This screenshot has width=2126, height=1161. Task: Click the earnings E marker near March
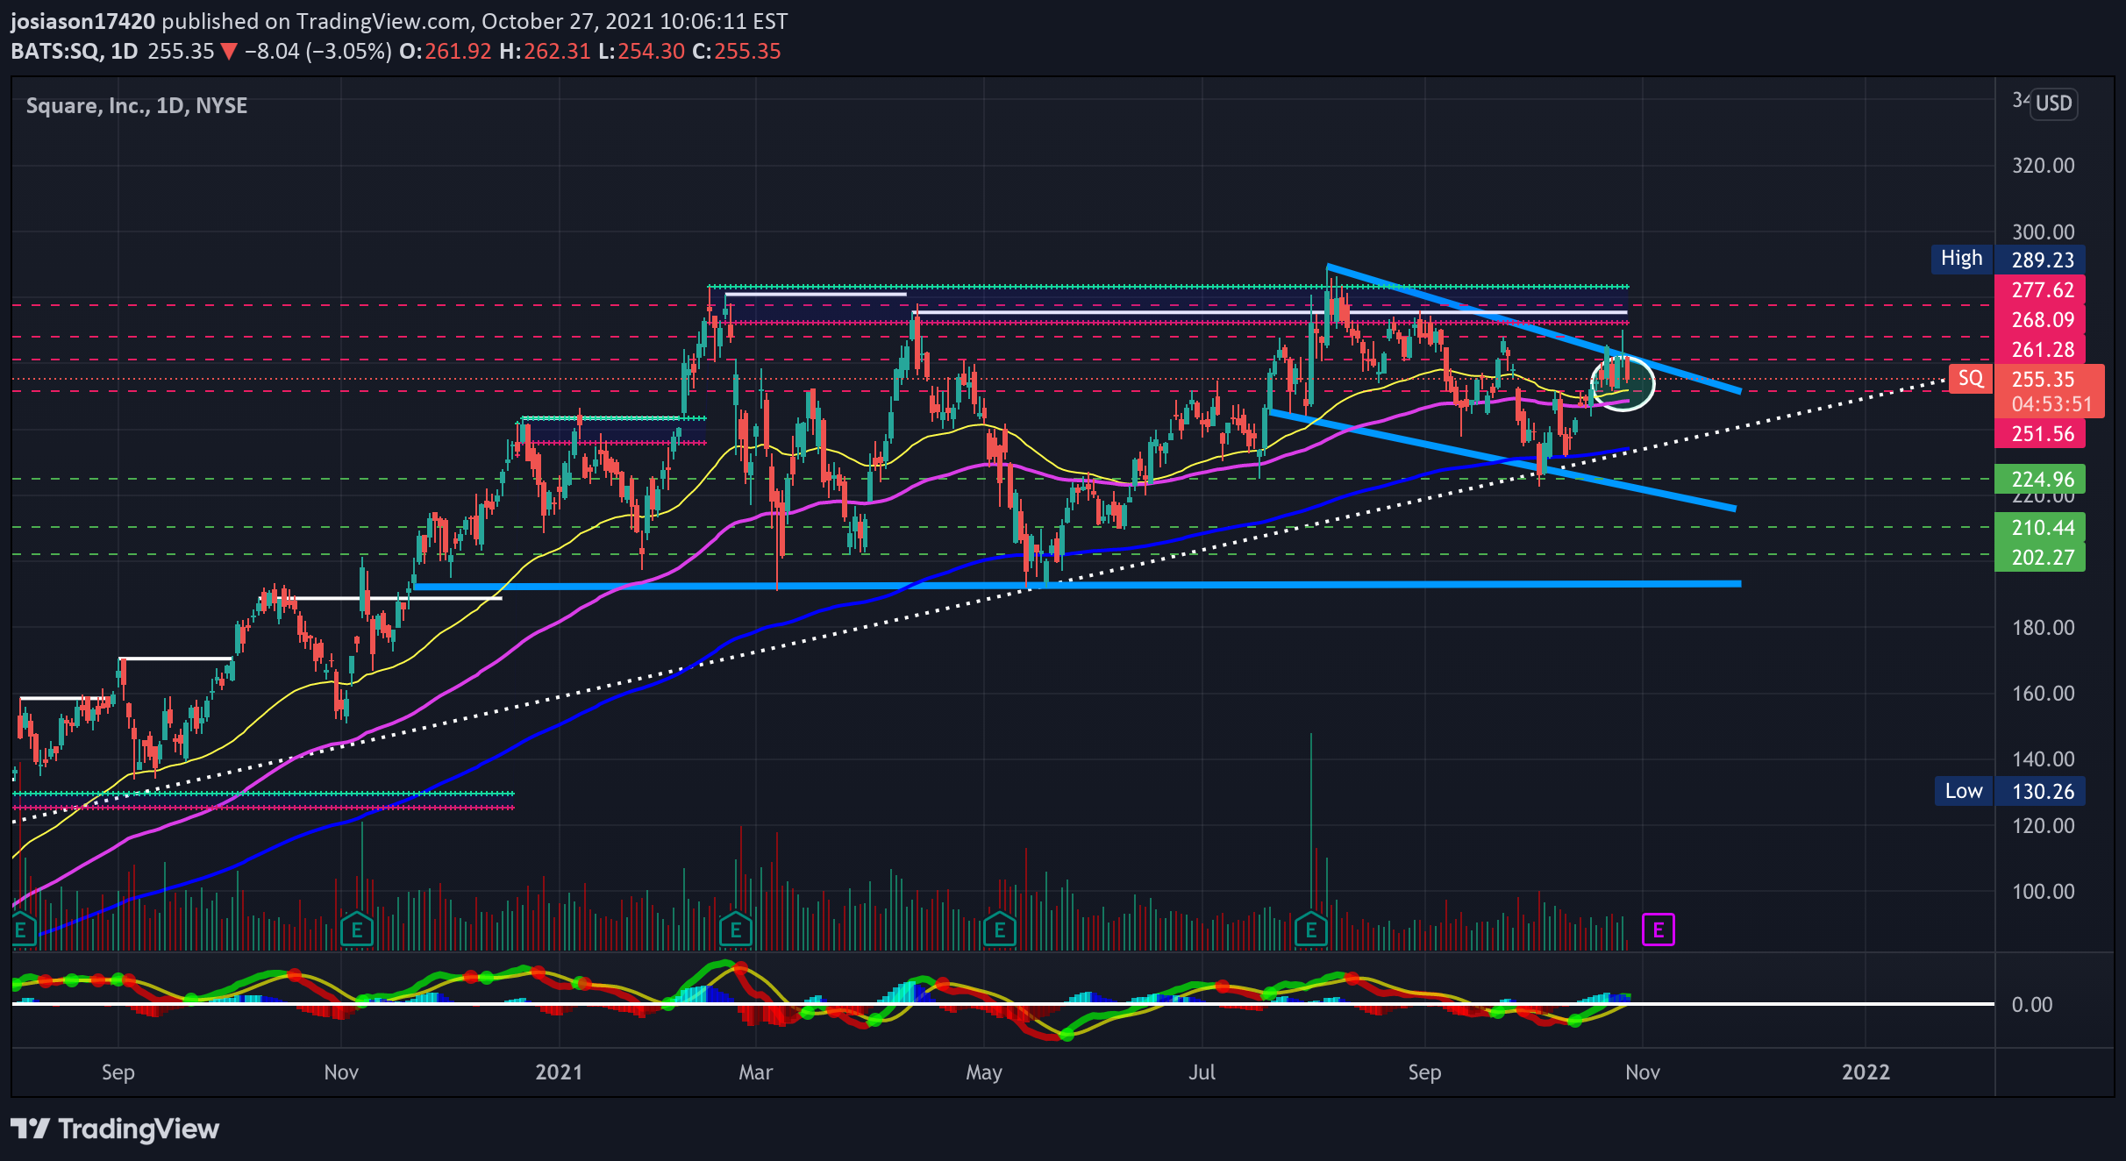[x=736, y=930]
